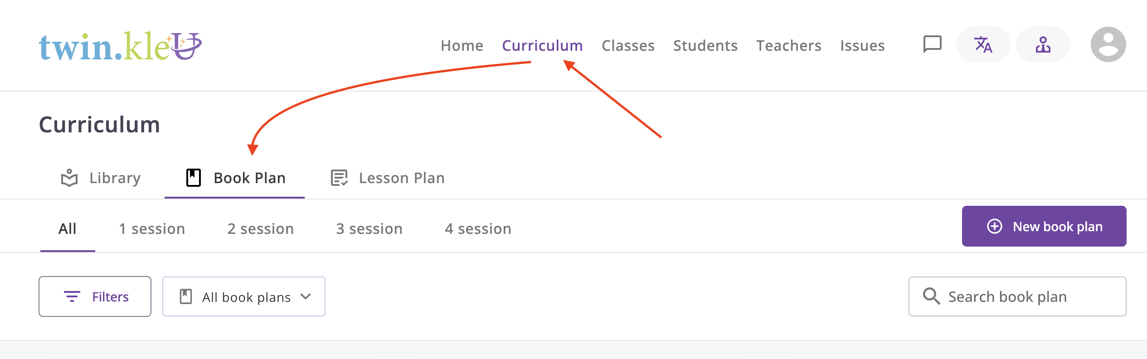Navigate to Teachers section
Image resolution: width=1147 pixels, height=359 pixels.
(x=788, y=45)
